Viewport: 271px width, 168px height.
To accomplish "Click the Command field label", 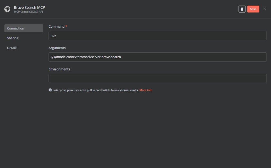I will coord(56,27).
